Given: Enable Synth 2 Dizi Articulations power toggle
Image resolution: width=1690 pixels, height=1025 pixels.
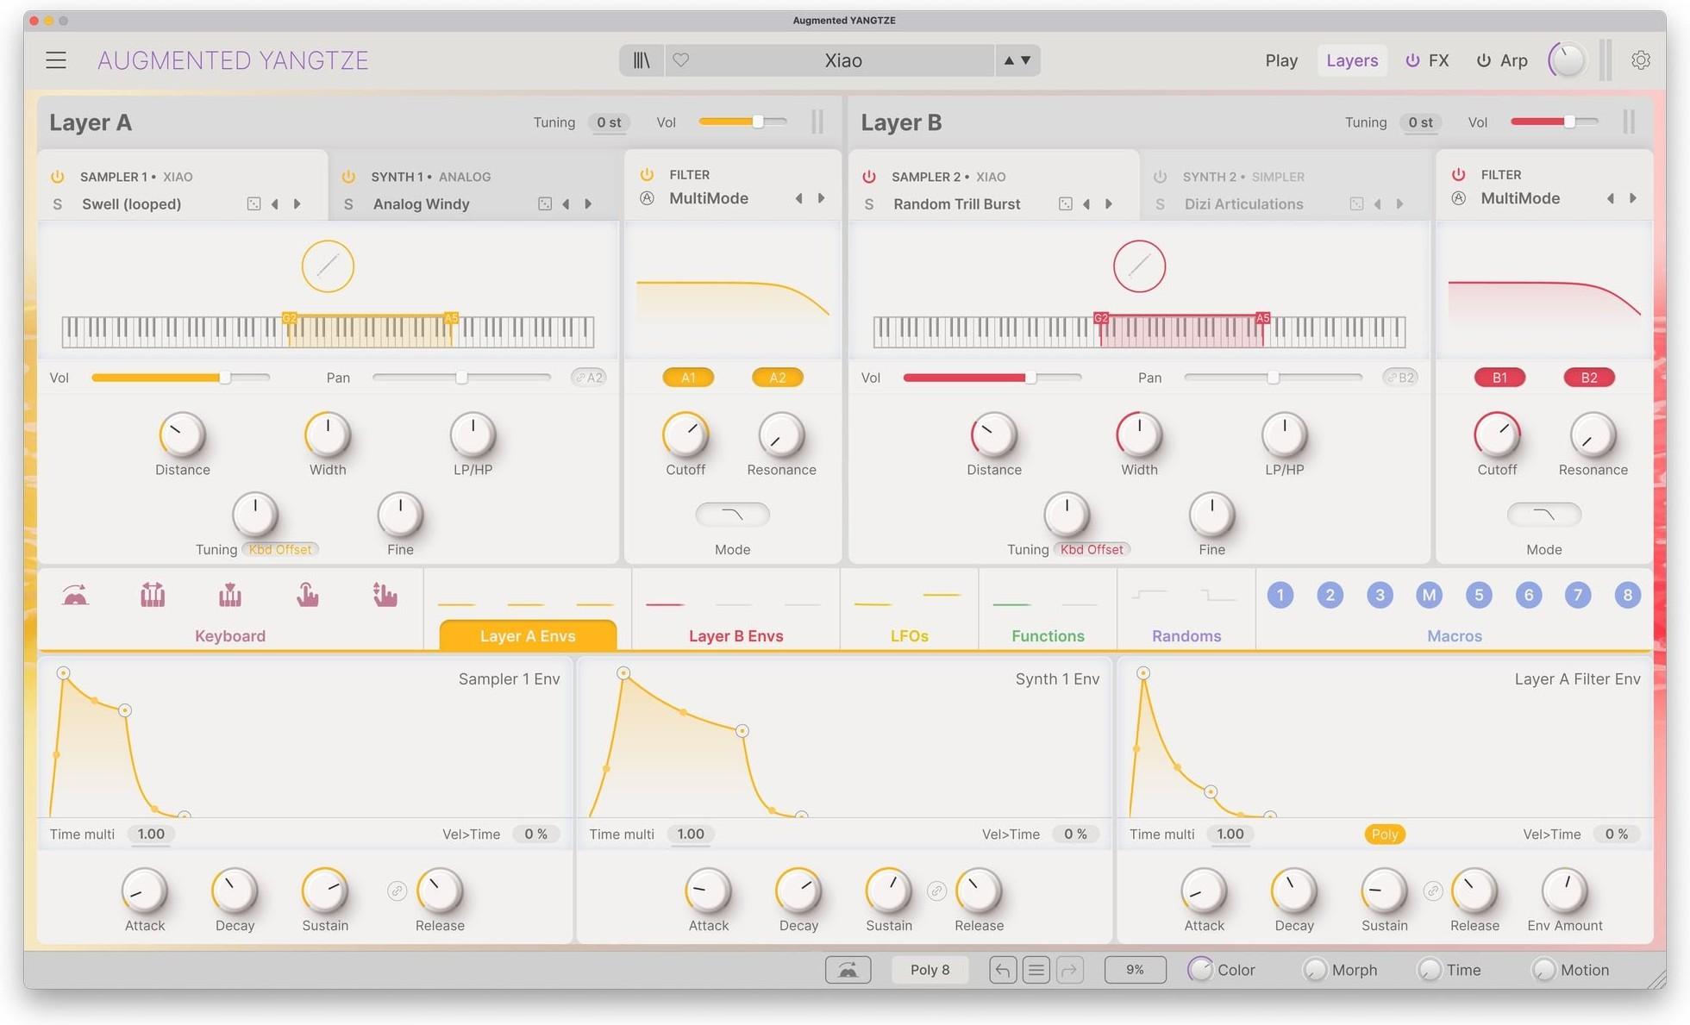Looking at the screenshot, I should click(x=1160, y=176).
